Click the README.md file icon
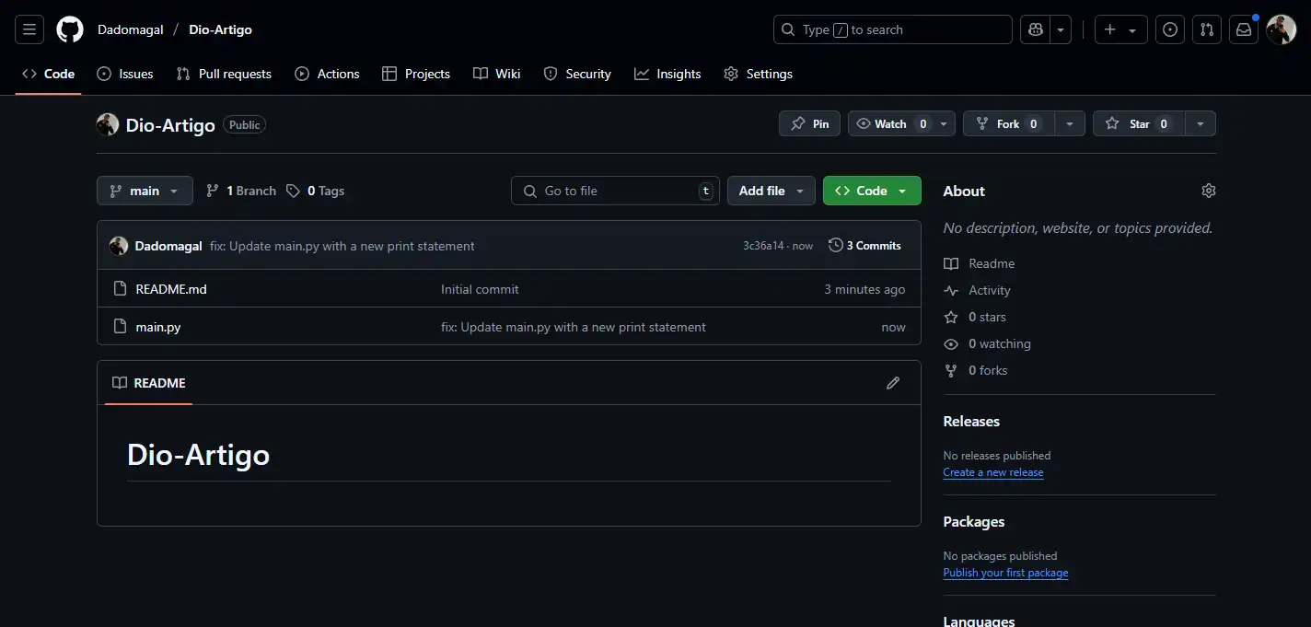 [120, 289]
